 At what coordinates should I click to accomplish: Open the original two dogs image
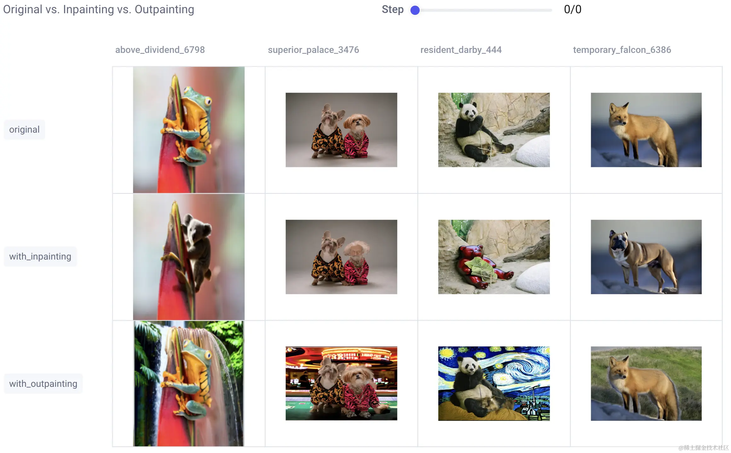click(x=341, y=130)
